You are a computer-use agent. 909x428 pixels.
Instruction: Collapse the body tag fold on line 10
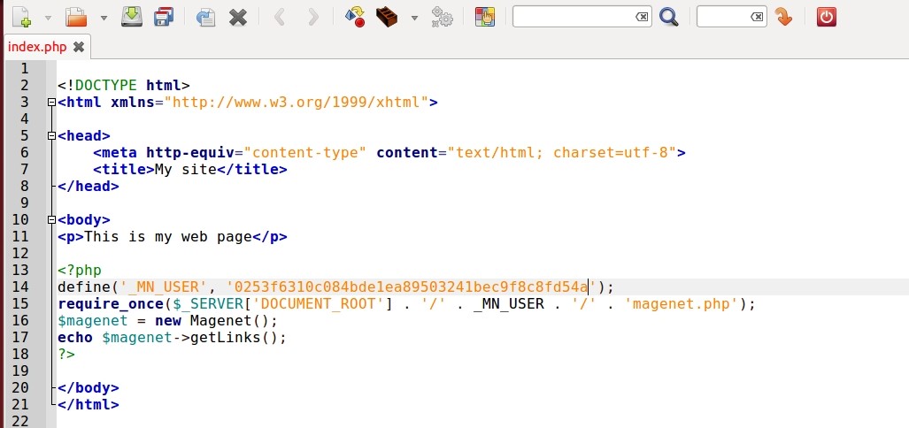tap(51, 220)
